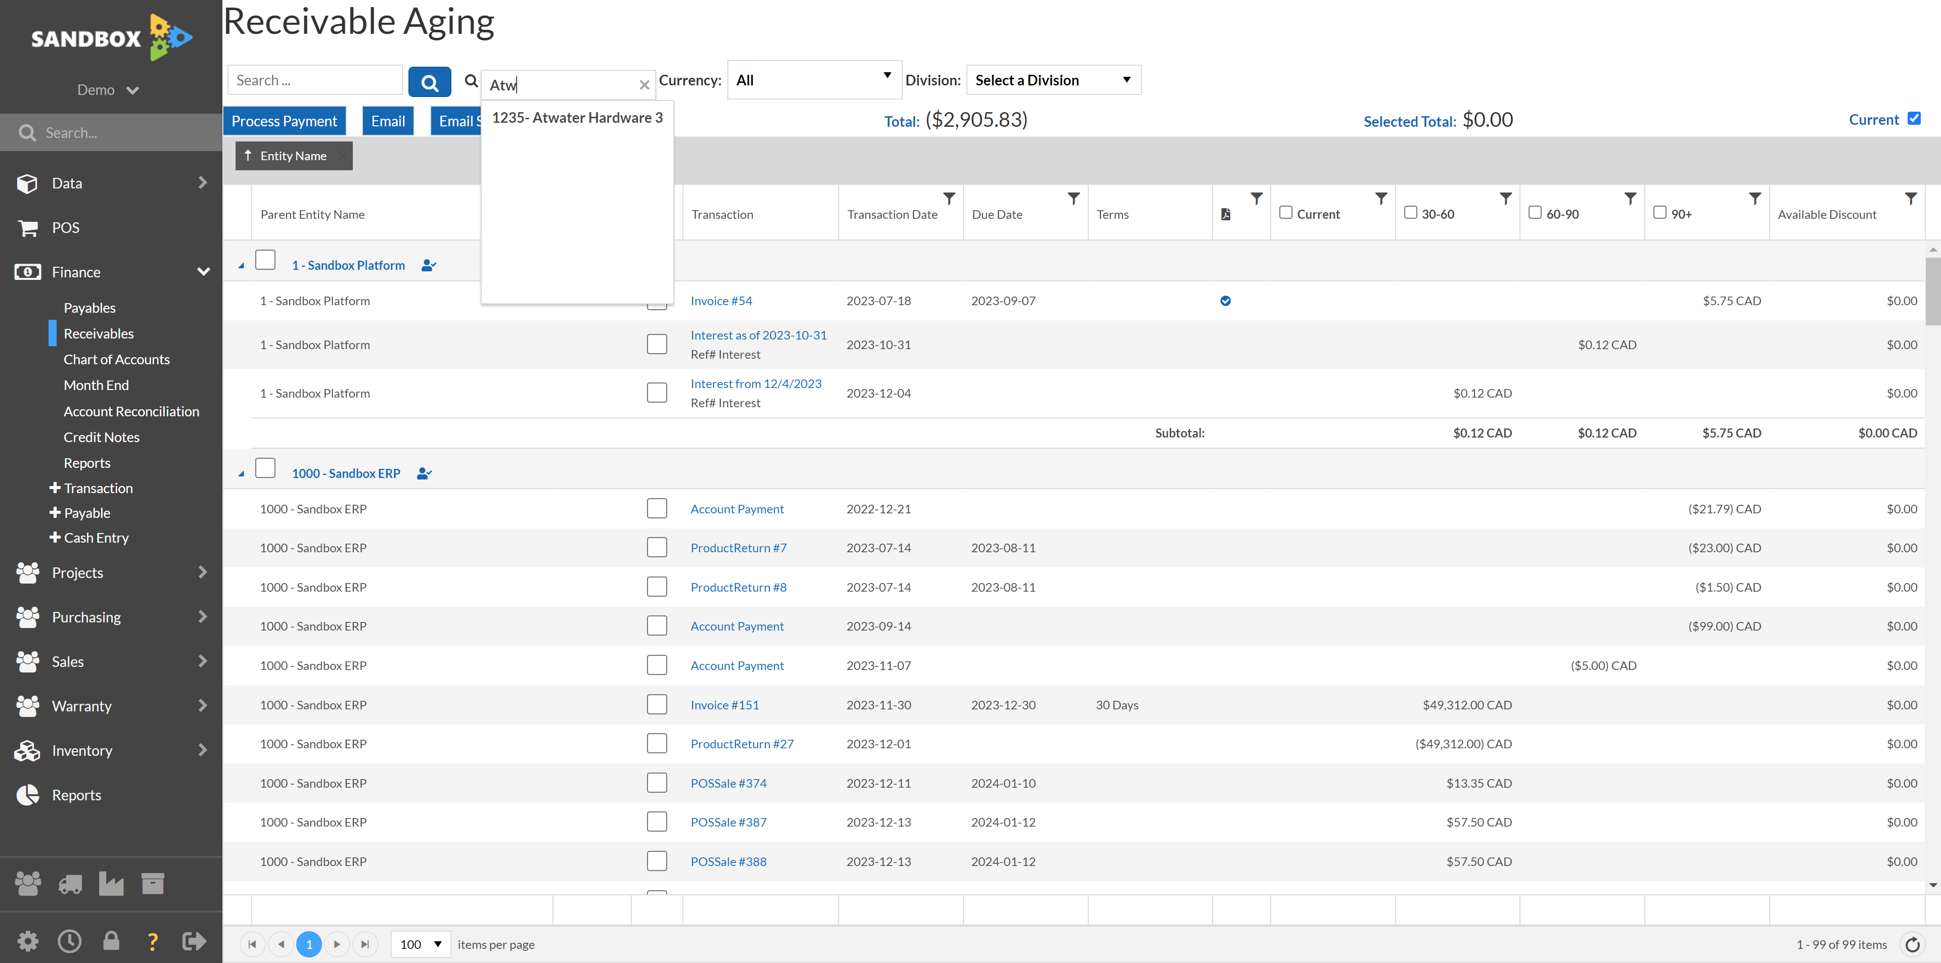Check the 60-90 column header checkbox

tap(1535, 212)
